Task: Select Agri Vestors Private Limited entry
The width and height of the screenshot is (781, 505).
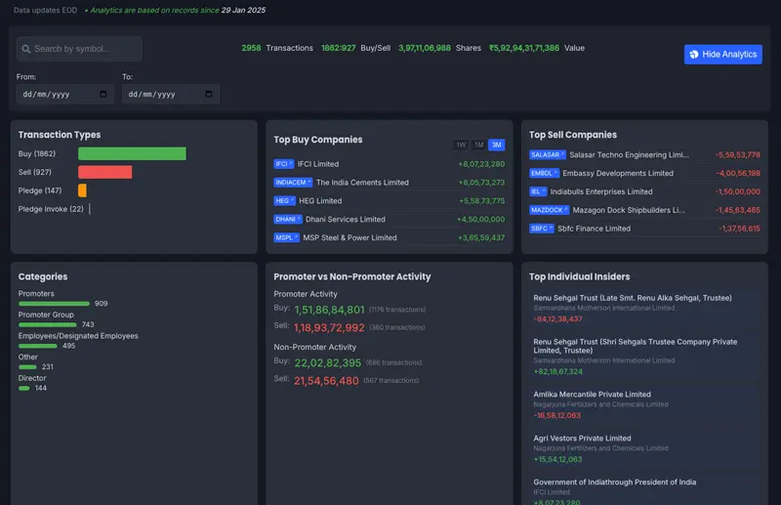Action: coord(644,448)
